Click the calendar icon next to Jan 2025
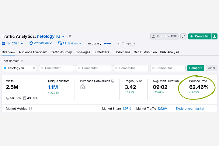This screenshot has height=146, width=219. [x=3, y=43]
